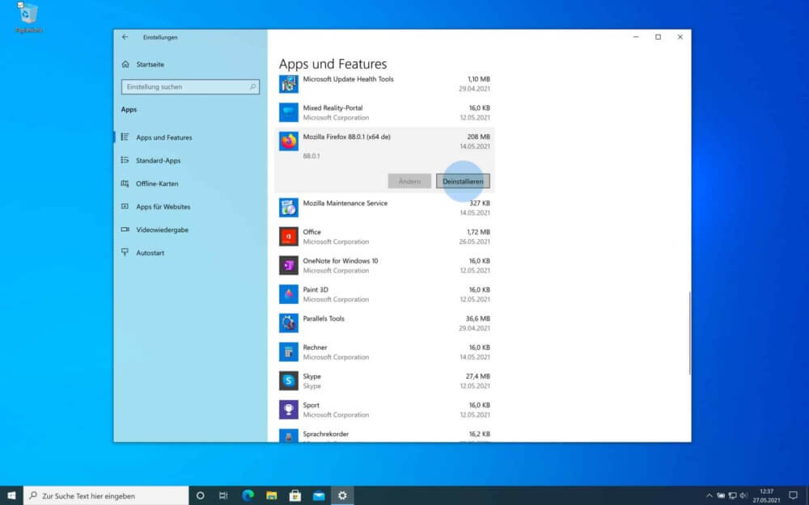
Task: Select the OneNote for Windows 10 entry
Action: click(x=384, y=265)
